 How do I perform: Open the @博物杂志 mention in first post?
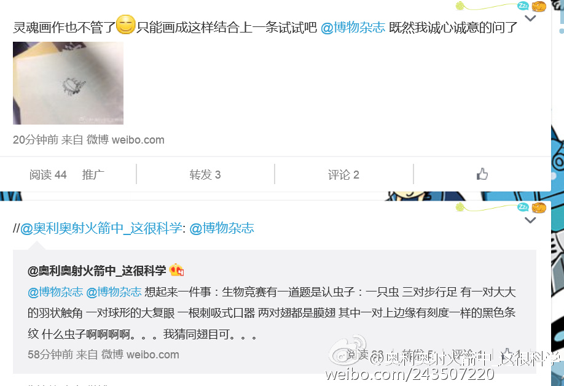[353, 28]
